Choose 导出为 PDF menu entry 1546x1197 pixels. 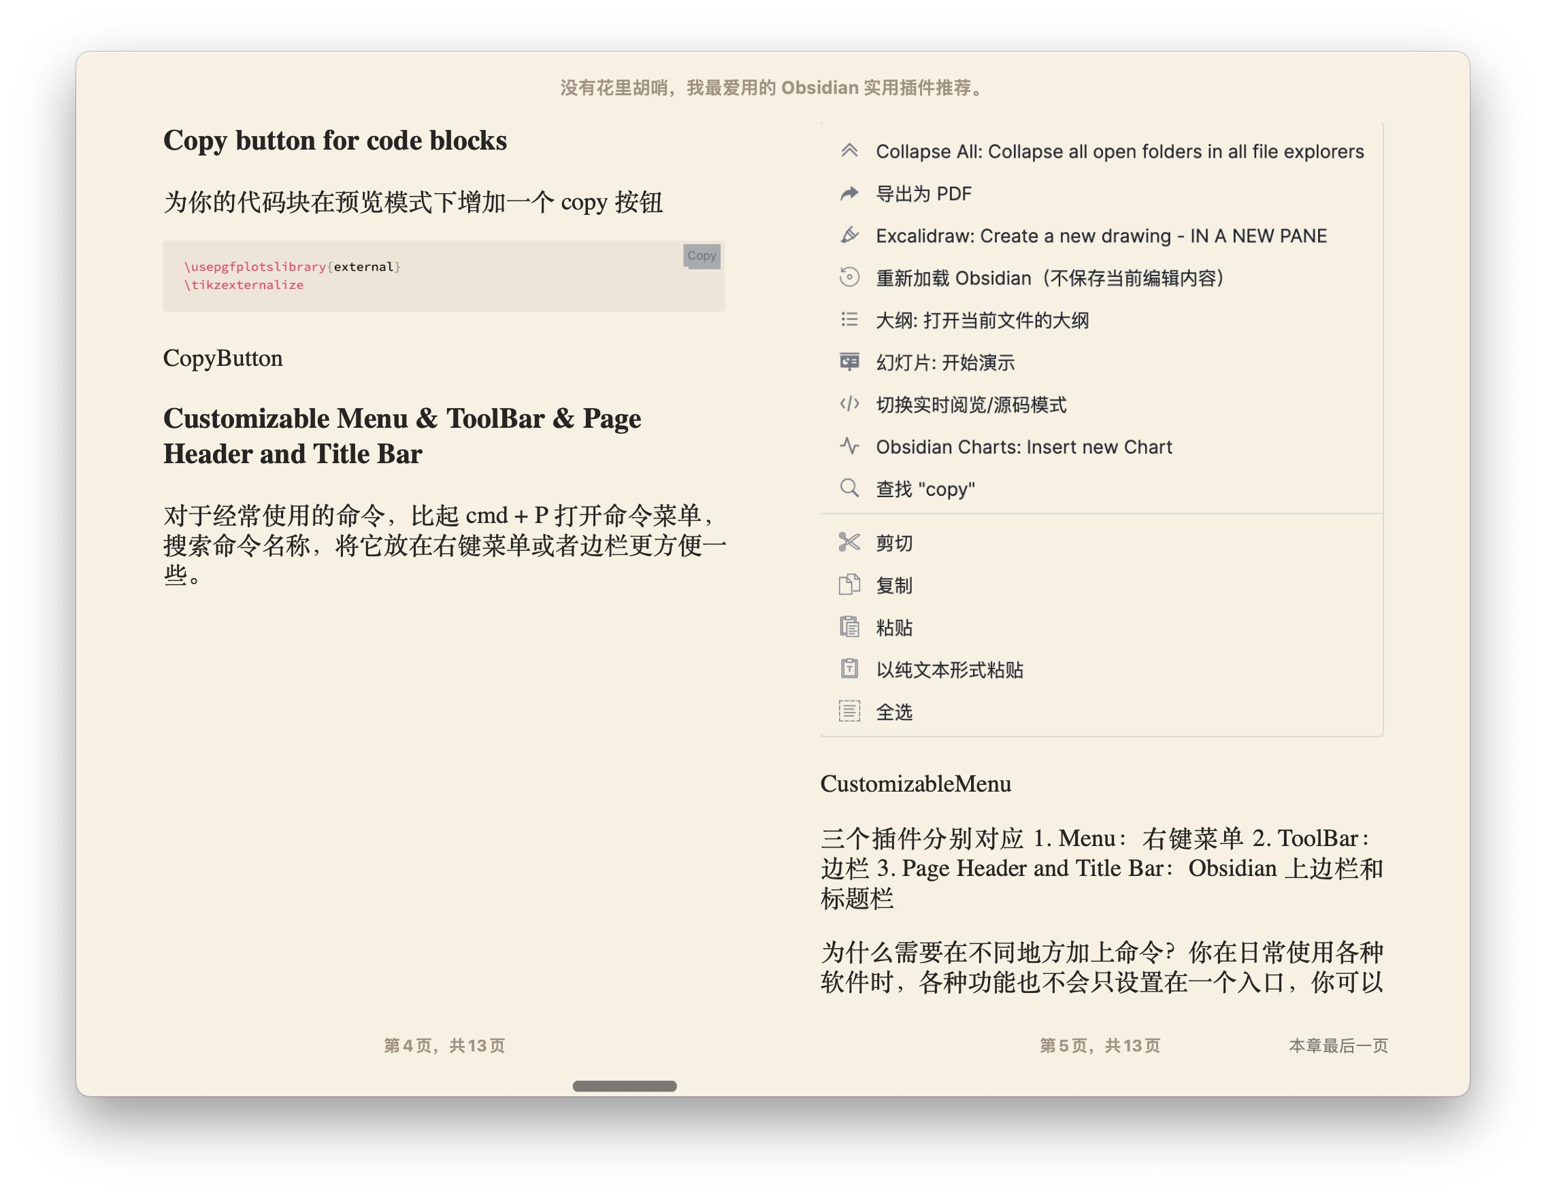click(1102, 194)
